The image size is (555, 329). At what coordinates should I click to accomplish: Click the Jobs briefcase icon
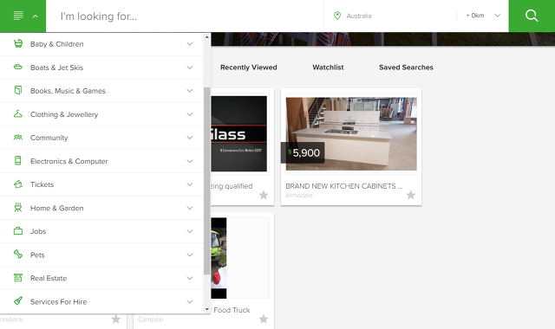[x=18, y=231]
